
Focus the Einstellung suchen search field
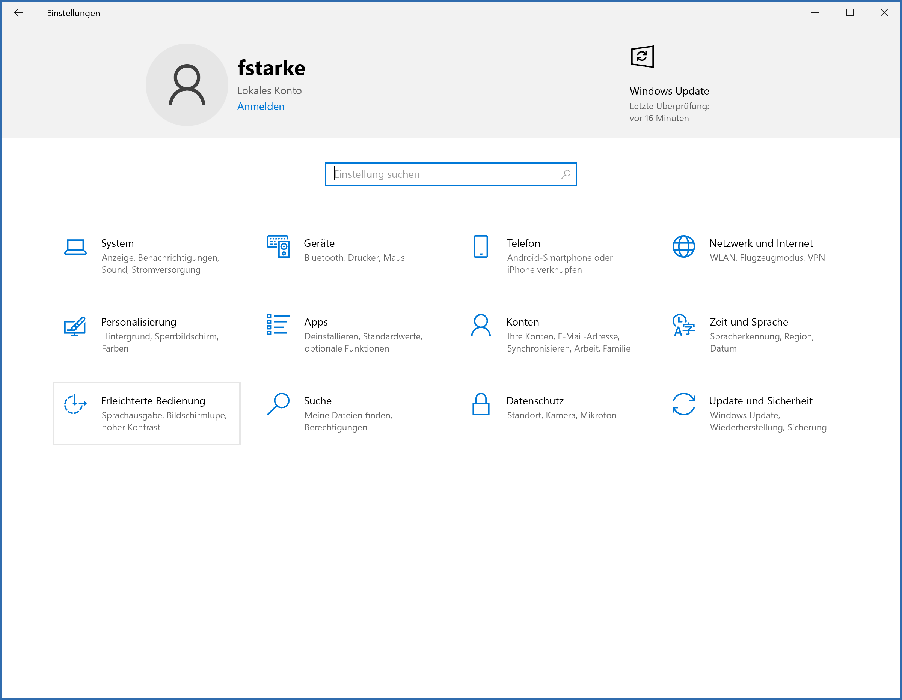tap(442, 174)
